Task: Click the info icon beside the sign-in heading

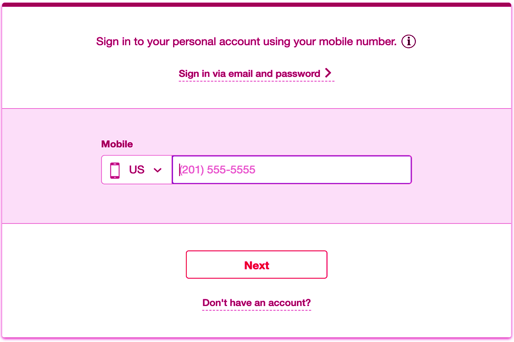Action: tap(409, 41)
